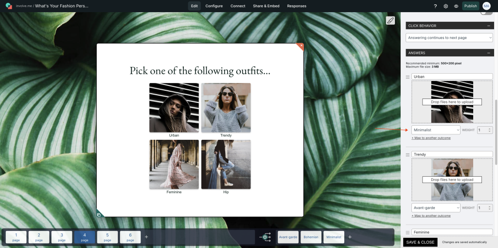Grab the Trendy answer reorder handle
The height and width of the screenshot is (248, 498).
[408, 154]
